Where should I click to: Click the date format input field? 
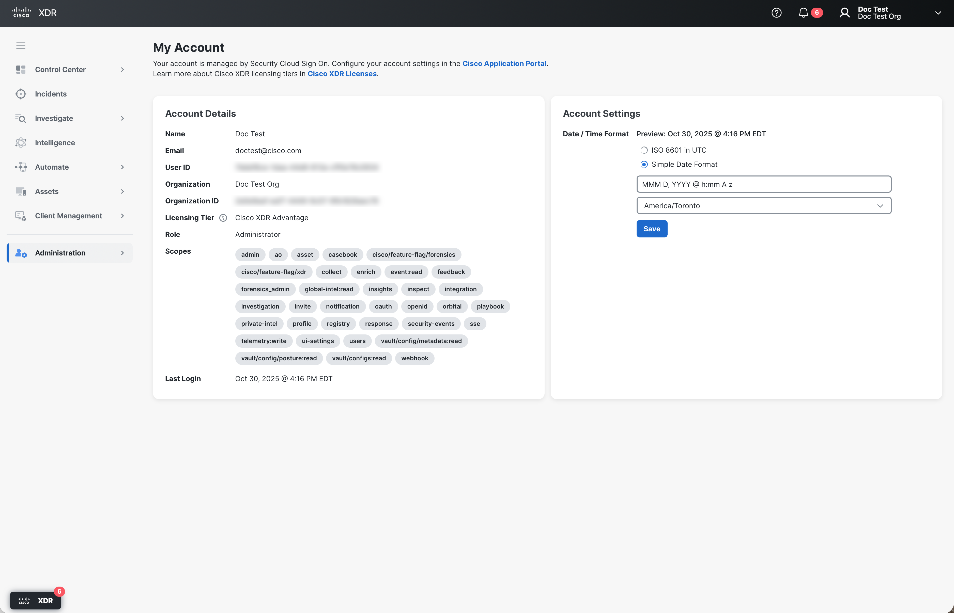(x=763, y=184)
